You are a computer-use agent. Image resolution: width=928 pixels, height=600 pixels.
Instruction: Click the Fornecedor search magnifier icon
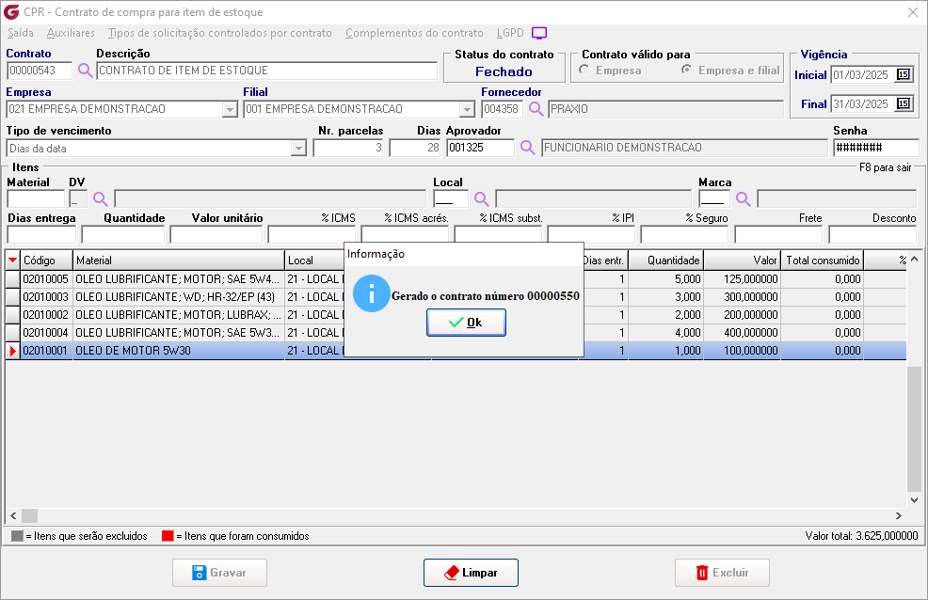[x=536, y=109]
